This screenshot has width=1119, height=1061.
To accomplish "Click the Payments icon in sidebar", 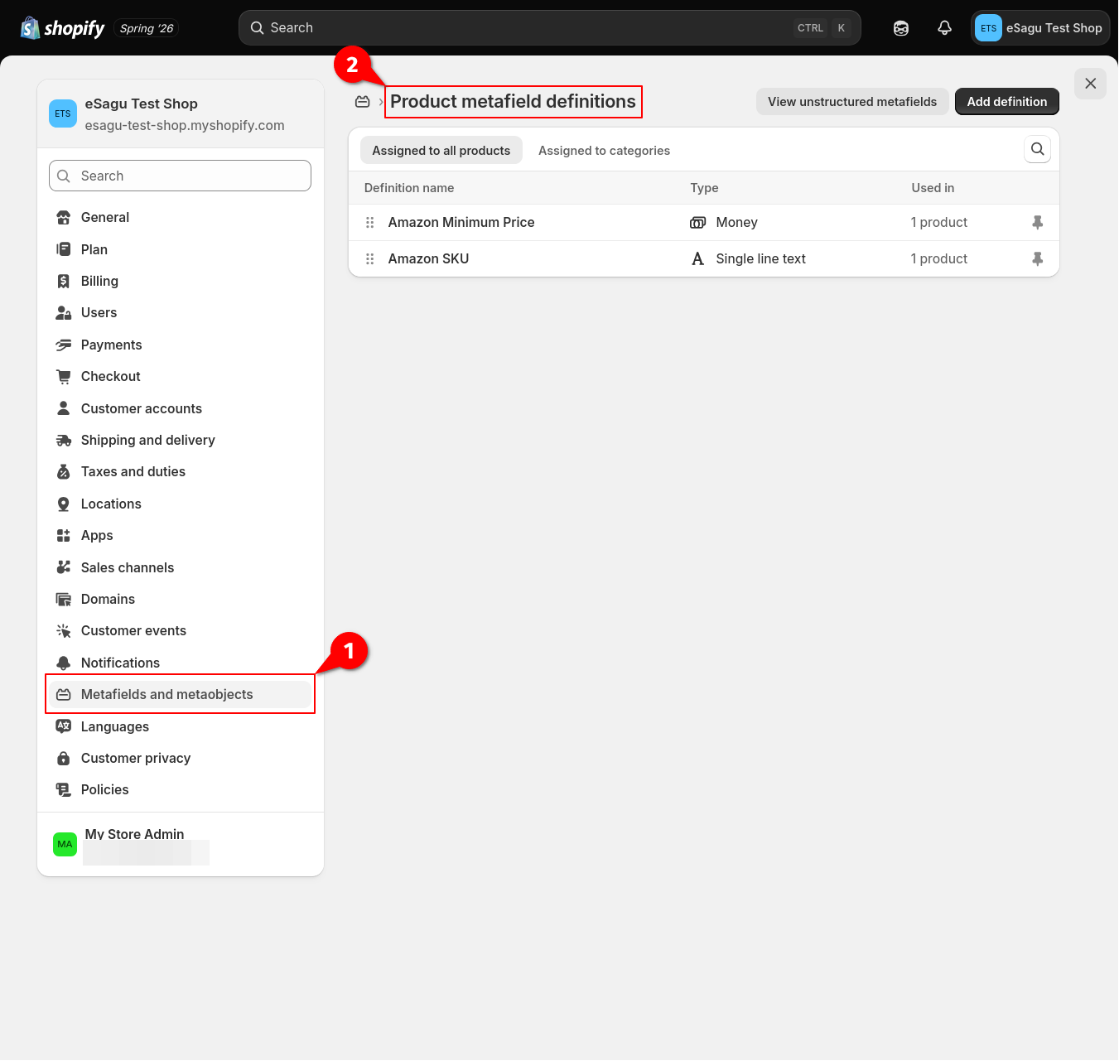I will [x=63, y=345].
